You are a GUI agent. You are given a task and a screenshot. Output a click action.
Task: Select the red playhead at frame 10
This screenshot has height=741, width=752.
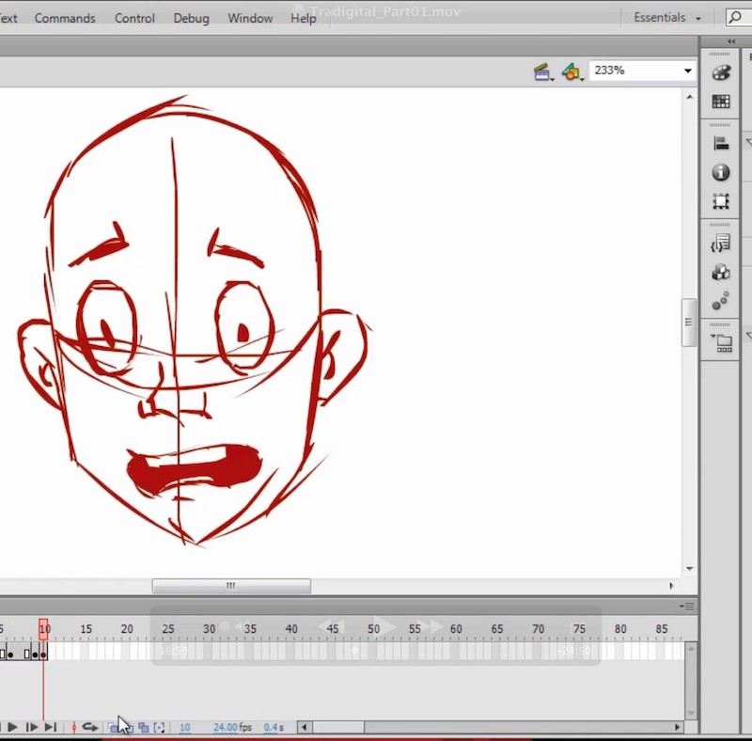pyautogui.click(x=44, y=628)
